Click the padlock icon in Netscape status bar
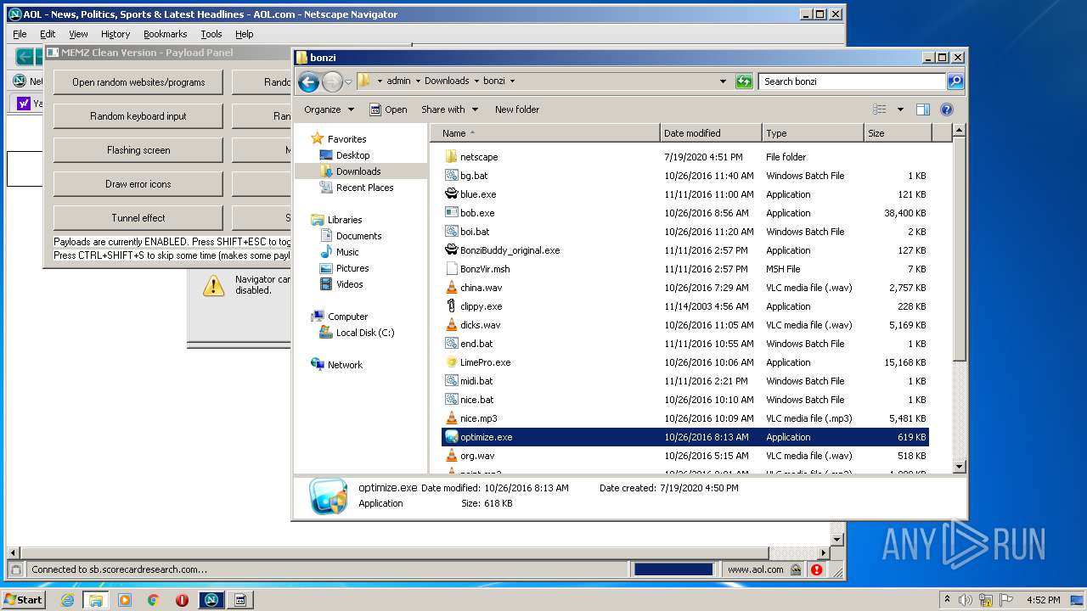Image resolution: width=1087 pixels, height=611 pixels. click(796, 570)
